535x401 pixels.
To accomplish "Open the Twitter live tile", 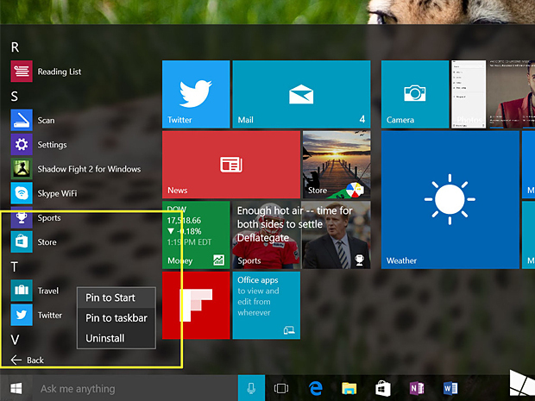I will tap(196, 94).
